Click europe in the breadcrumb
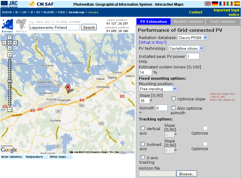The width and height of the screenshot is (241, 178). pyautogui.click(x=93, y=12)
